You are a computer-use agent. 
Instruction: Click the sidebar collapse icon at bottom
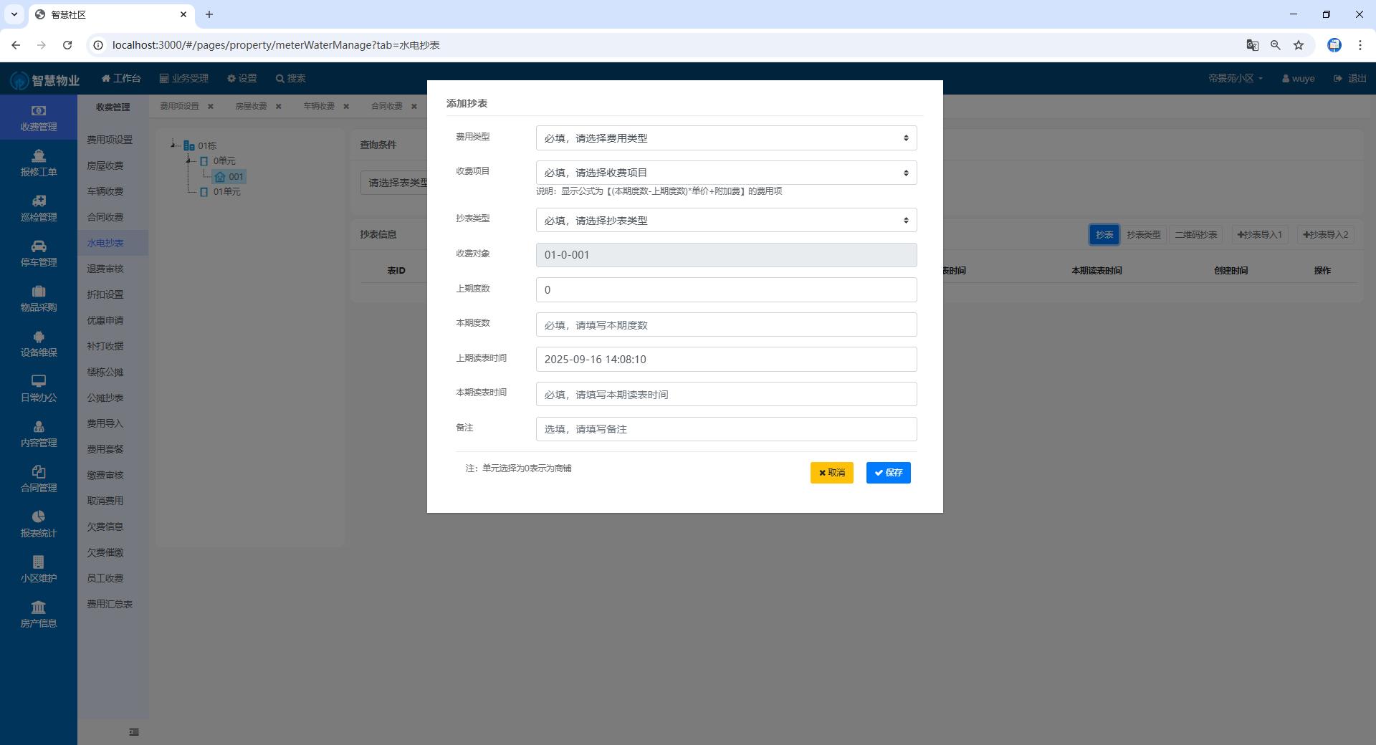click(x=134, y=732)
